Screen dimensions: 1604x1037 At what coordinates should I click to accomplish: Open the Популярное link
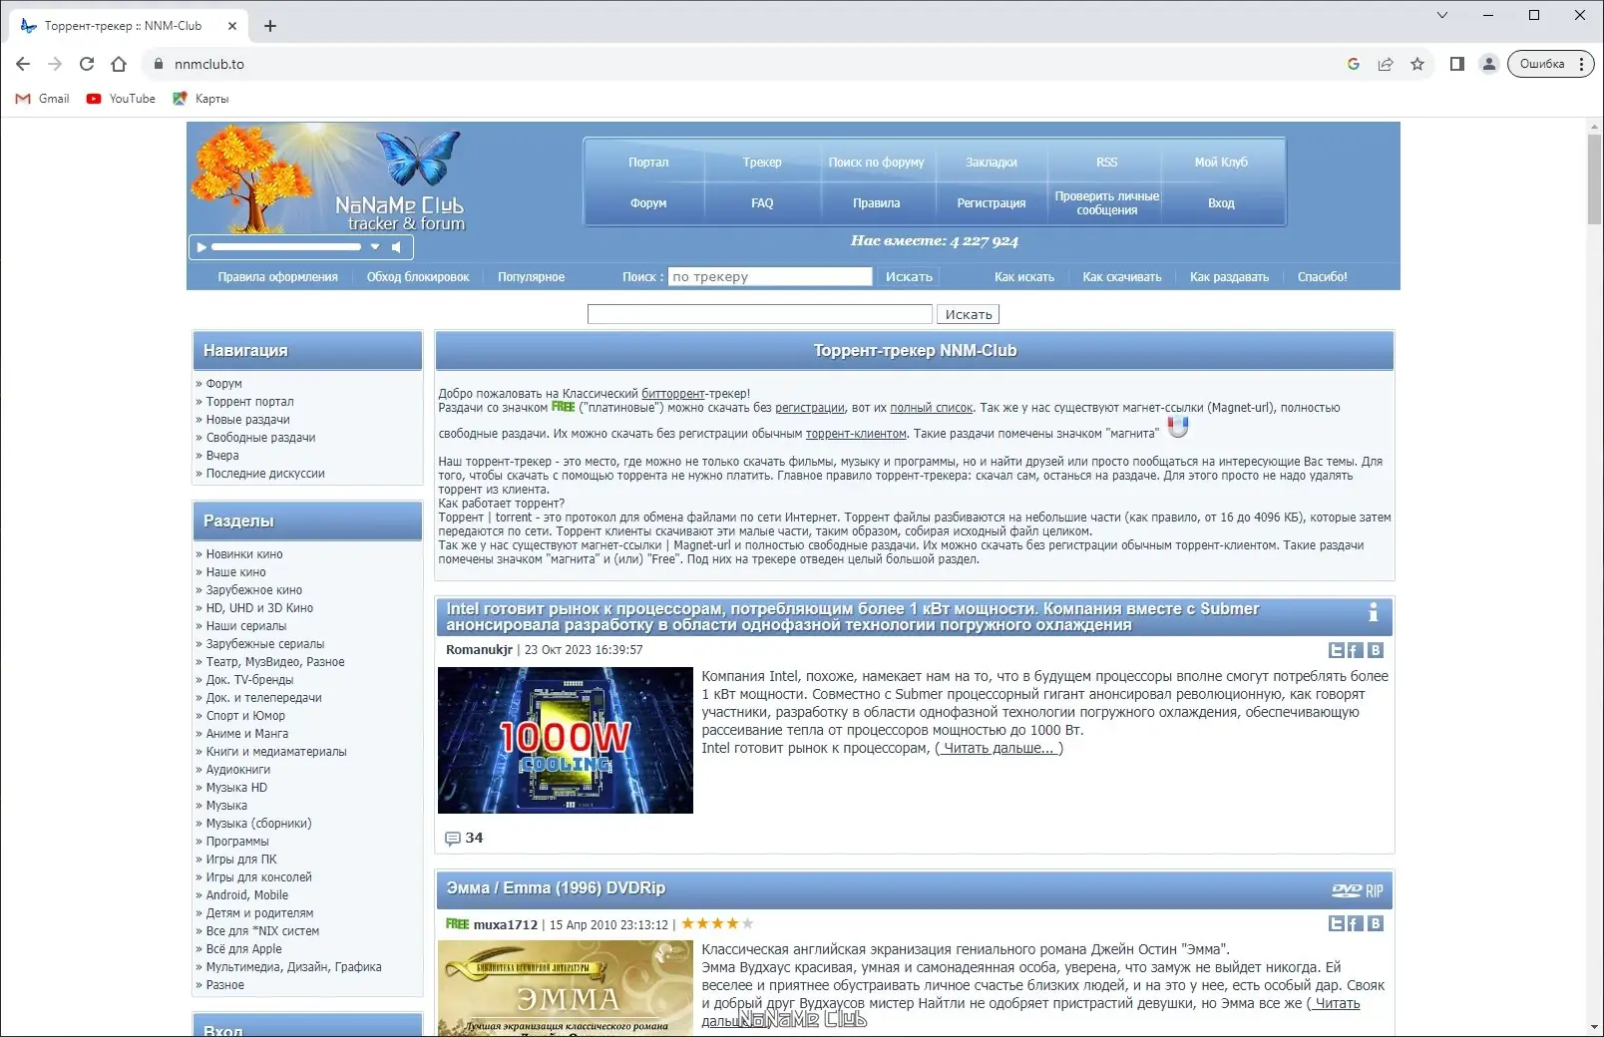(532, 277)
